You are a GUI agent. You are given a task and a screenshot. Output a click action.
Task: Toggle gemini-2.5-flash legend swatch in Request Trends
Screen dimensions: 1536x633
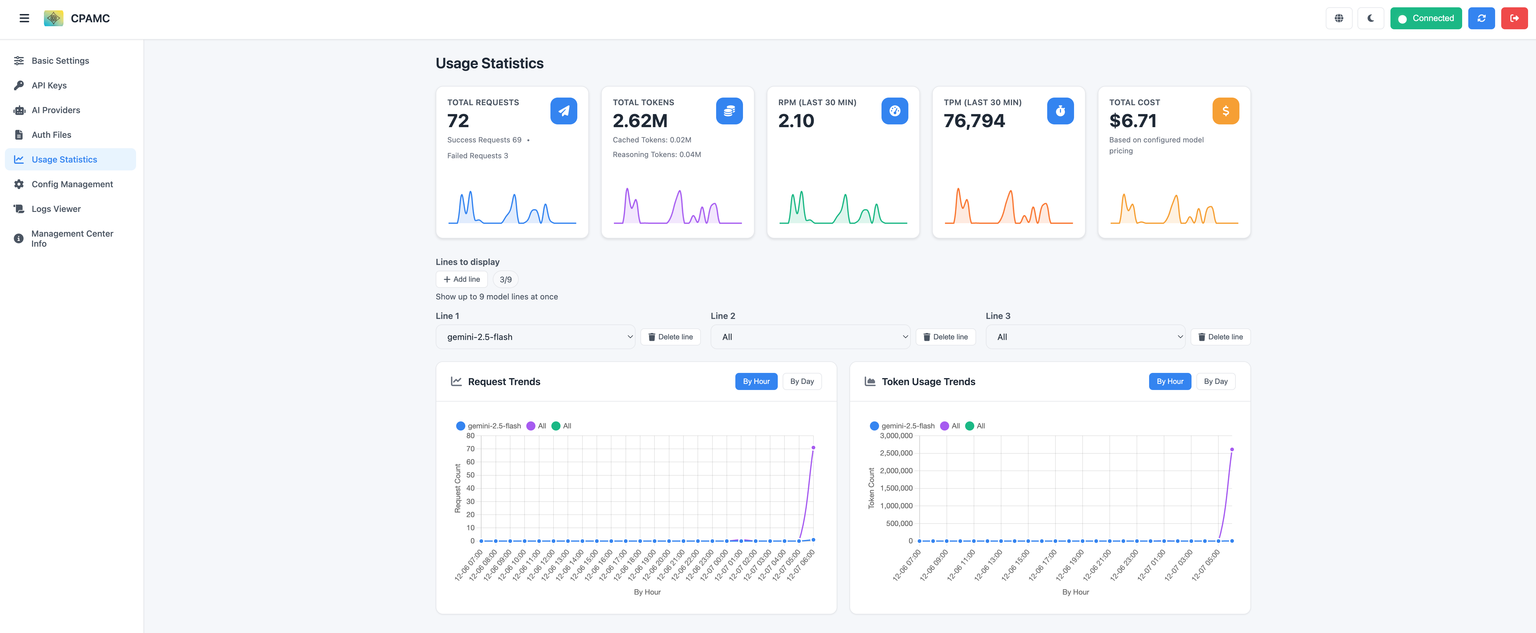coord(460,426)
